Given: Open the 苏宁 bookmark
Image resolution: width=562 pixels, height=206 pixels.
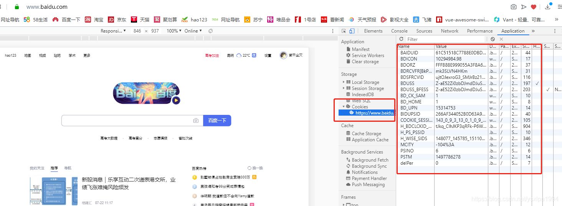Looking at the screenshot, I should (253, 20).
